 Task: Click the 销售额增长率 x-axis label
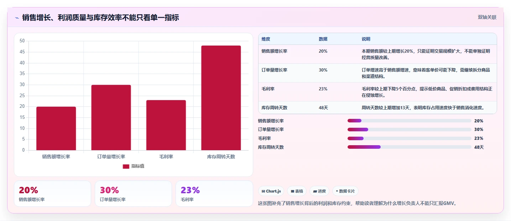point(56,157)
